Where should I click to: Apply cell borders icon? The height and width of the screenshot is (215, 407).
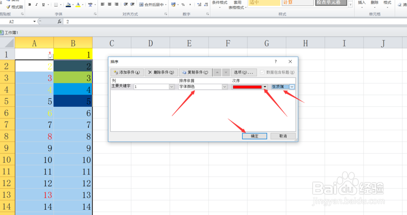pyautogui.click(x=56, y=4)
